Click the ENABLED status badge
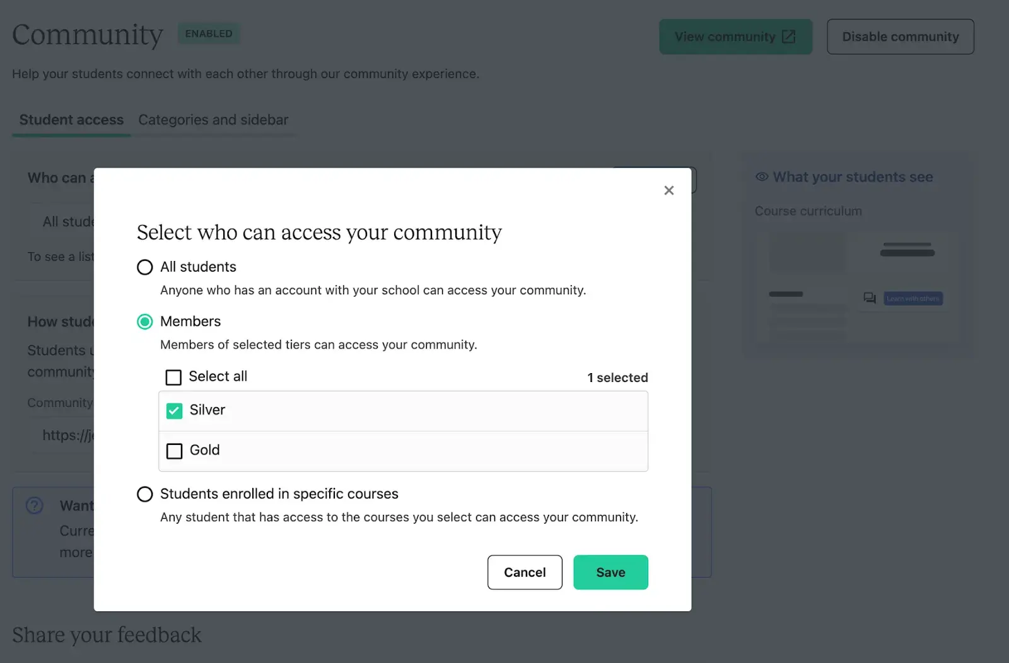 (209, 33)
